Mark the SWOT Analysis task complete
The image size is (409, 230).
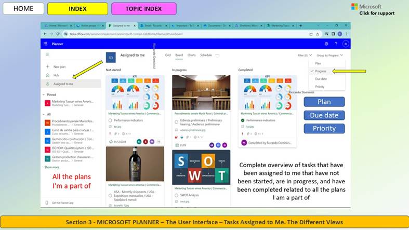pyautogui.click(x=176, y=195)
